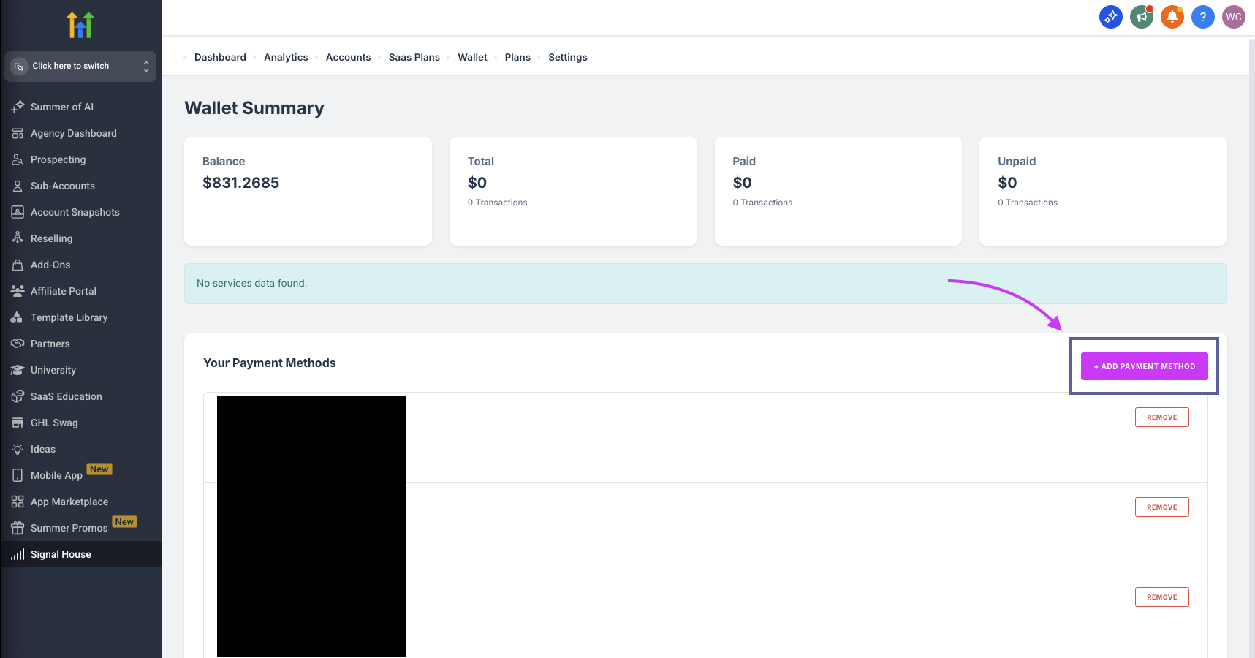Screen dimensions: 1255x658
Task: Click the App Marketplace grid icon
Action: [18, 502]
